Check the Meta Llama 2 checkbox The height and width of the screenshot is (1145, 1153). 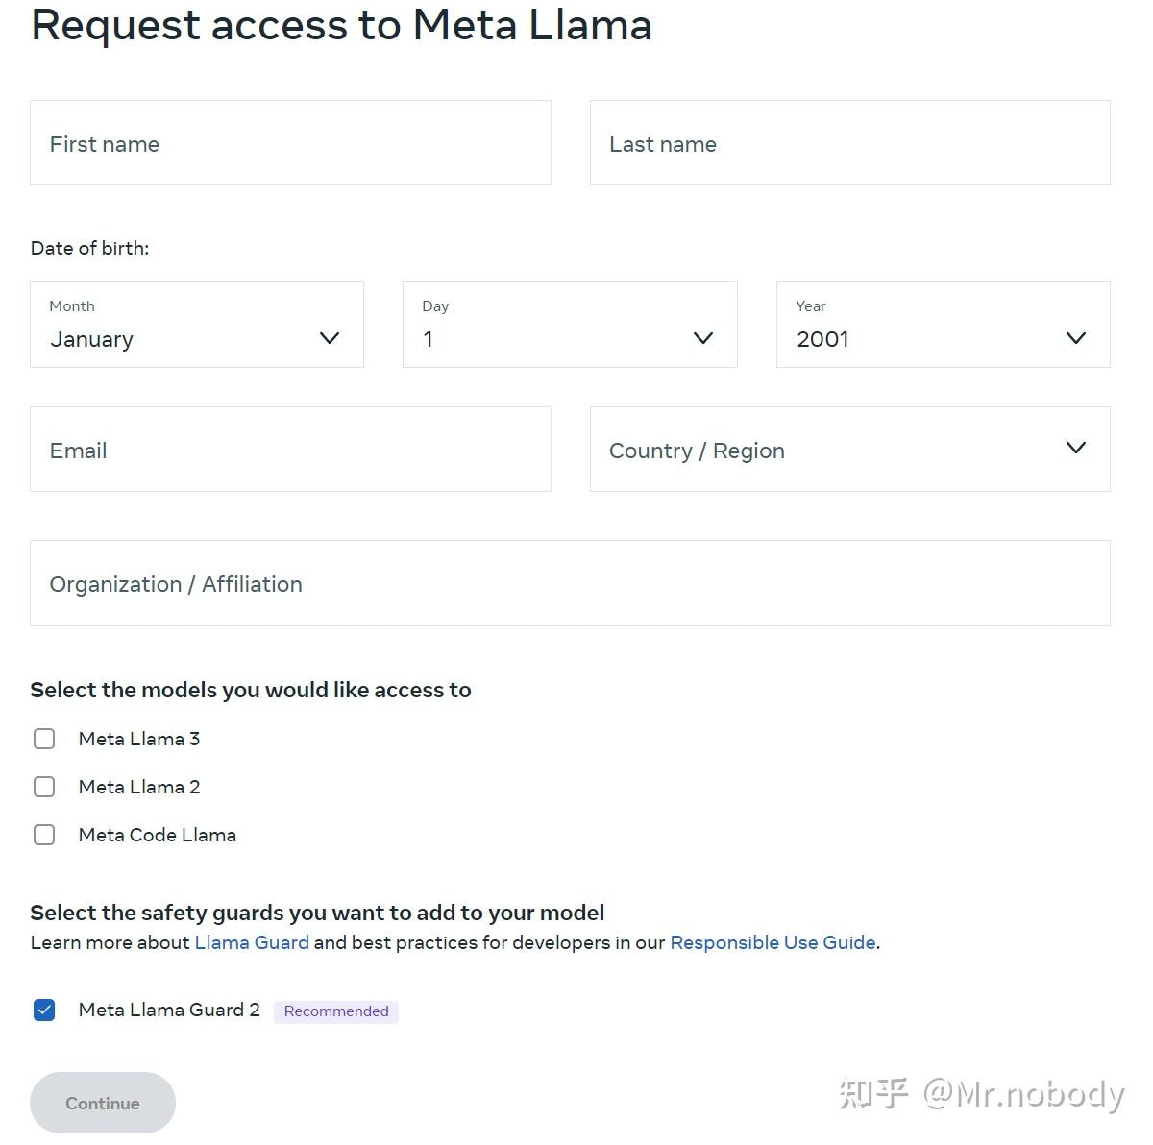coord(44,787)
